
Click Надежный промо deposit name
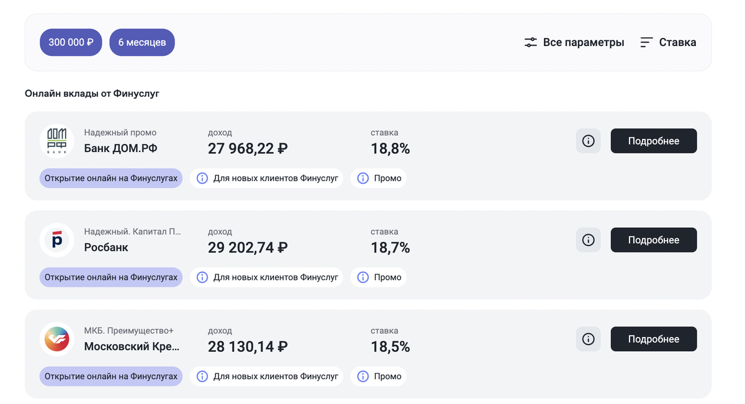tap(120, 132)
